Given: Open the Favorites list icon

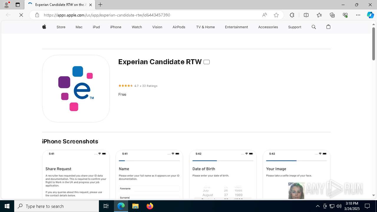Looking at the screenshot, I should tap(319, 15).
